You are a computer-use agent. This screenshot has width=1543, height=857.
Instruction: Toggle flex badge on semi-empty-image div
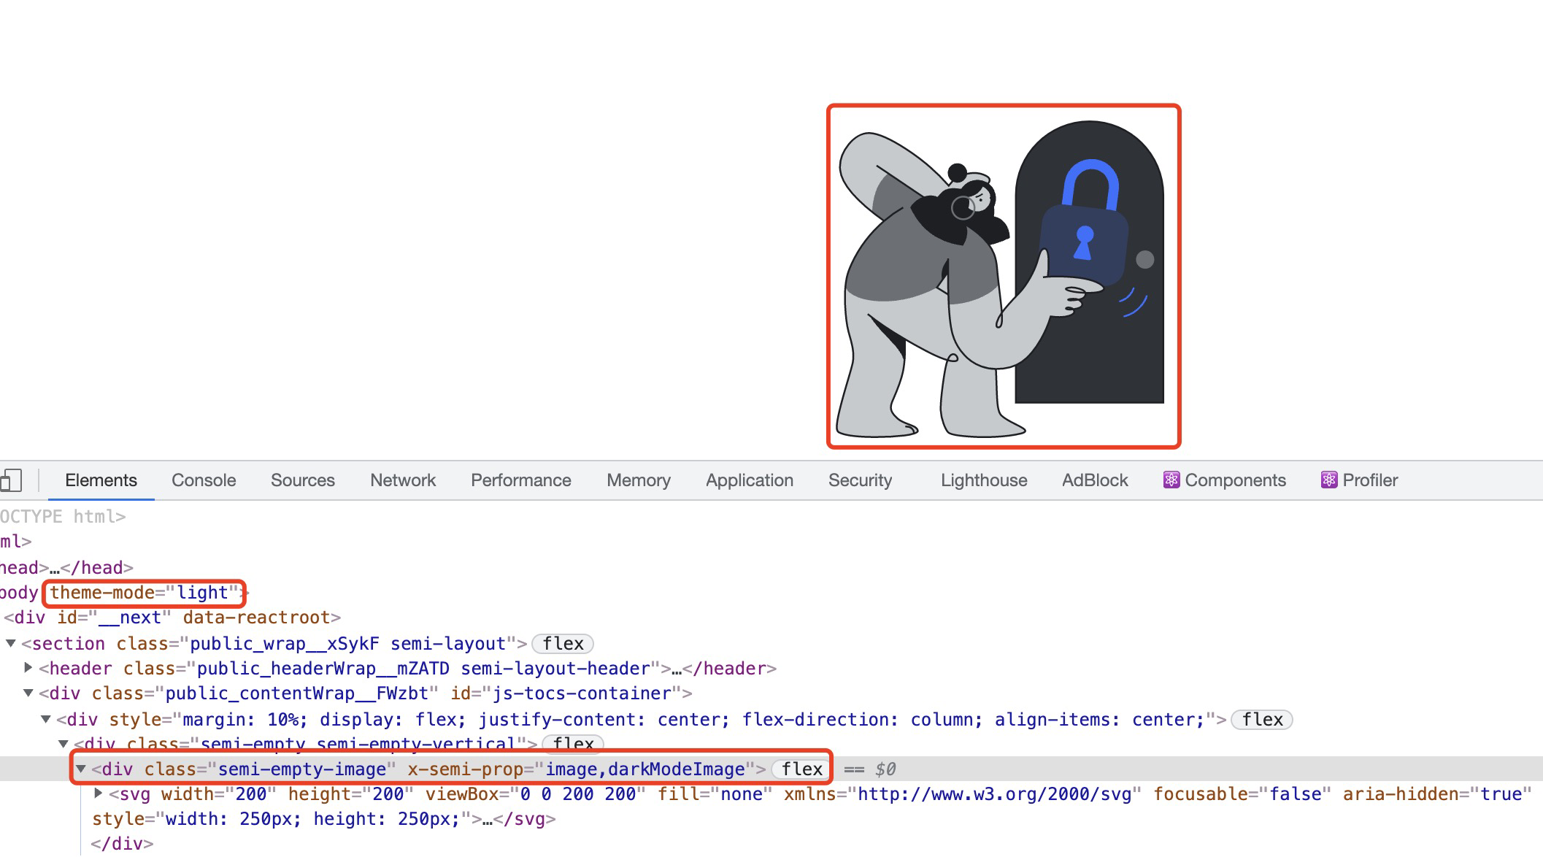pyautogui.click(x=801, y=769)
